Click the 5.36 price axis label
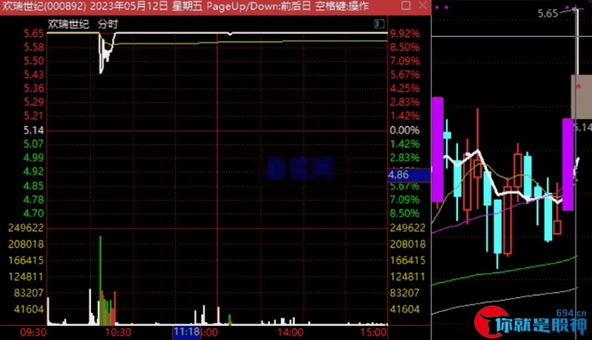The image size is (592, 340). coord(34,89)
